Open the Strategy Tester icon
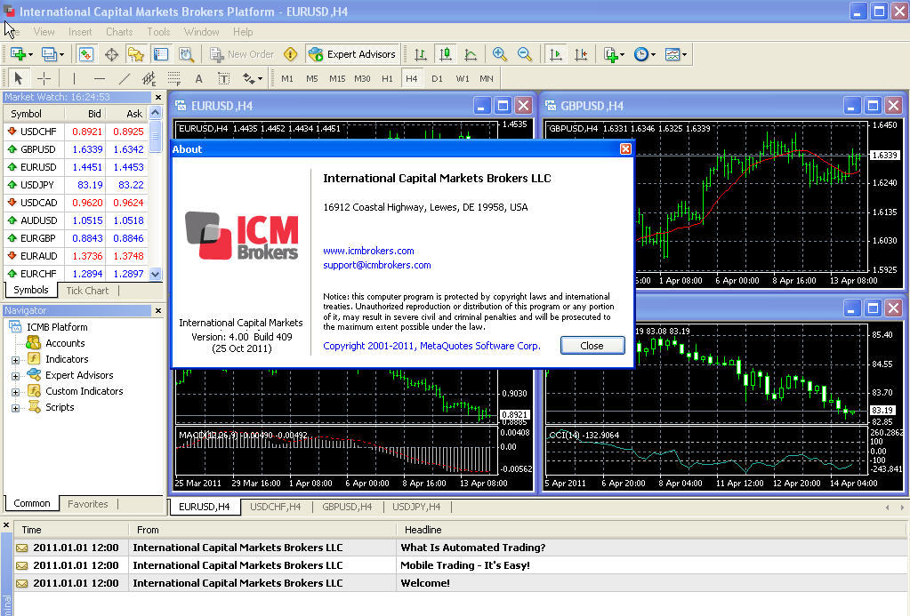Screen dimensions: 910x616 tap(184, 54)
